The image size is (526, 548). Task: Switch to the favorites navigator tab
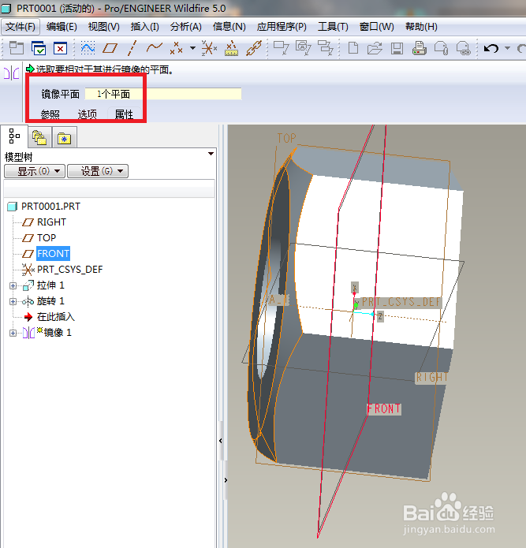click(65, 138)
